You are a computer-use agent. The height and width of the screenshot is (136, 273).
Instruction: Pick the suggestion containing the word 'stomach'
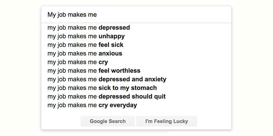click(102, 88)
